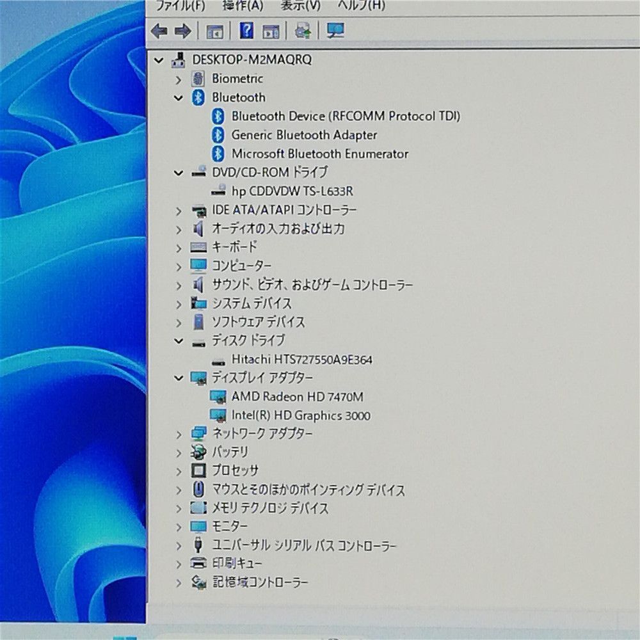The height and width of the screenshot is (640, 640).
Task: Click the Hitachi HTS727550A9E364 disk icon
Action: point(219,361)
